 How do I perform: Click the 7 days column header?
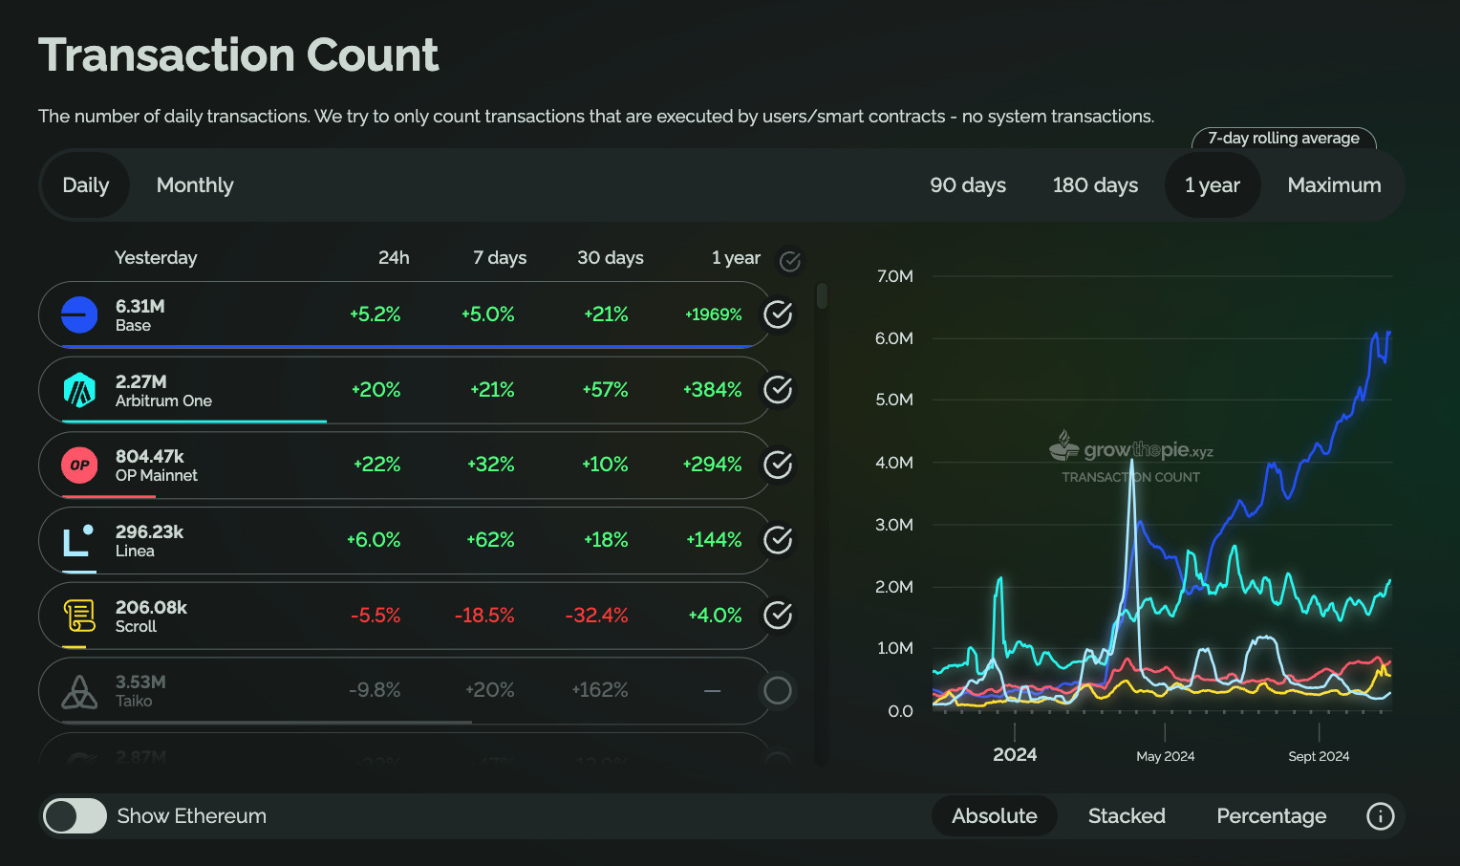pos(500,258)
